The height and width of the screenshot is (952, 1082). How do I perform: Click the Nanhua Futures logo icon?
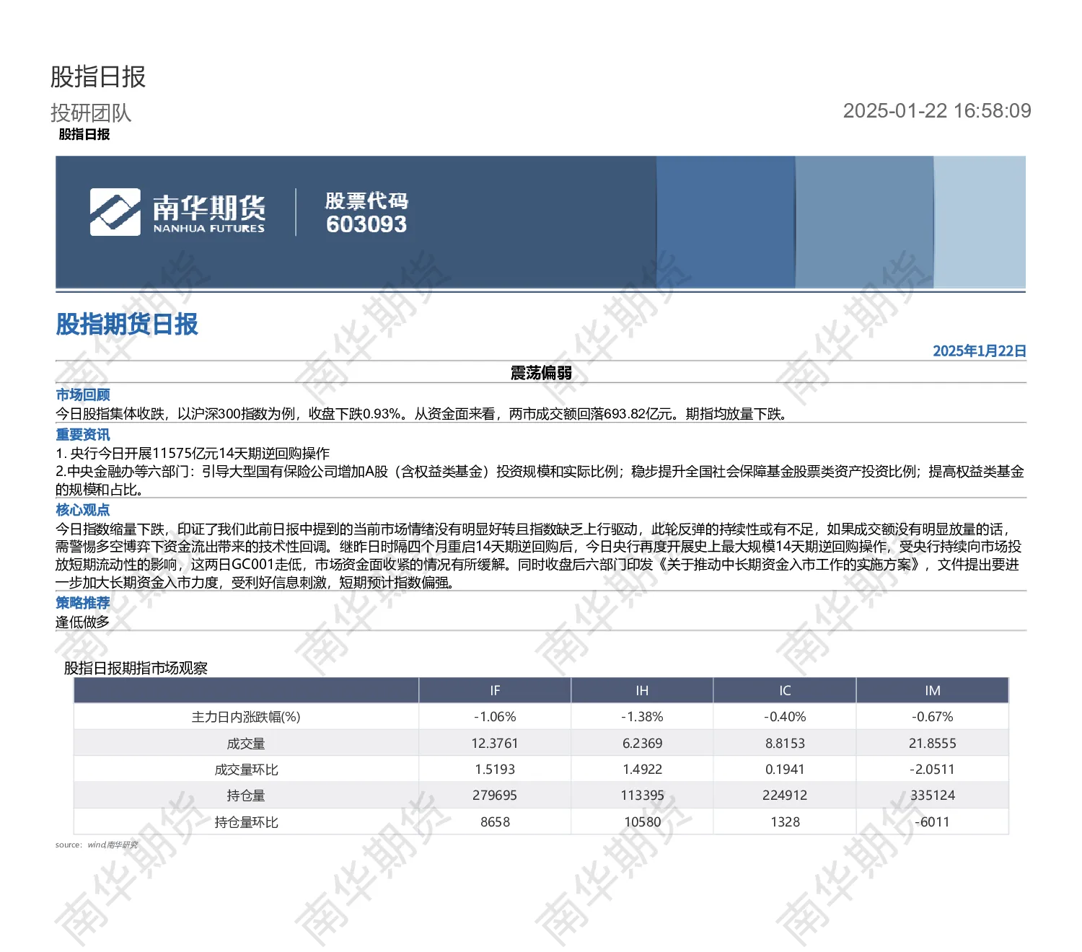(x=115, y=212)
